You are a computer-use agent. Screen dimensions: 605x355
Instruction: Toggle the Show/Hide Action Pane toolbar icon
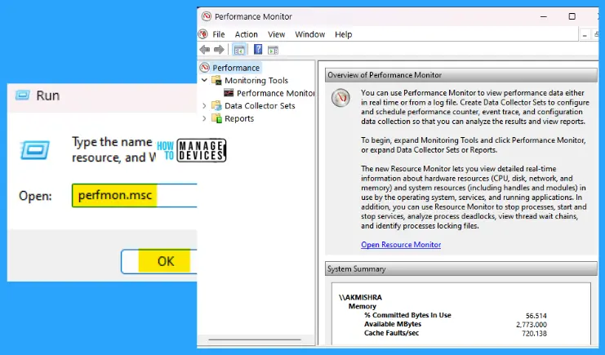(x=273, y=50)
